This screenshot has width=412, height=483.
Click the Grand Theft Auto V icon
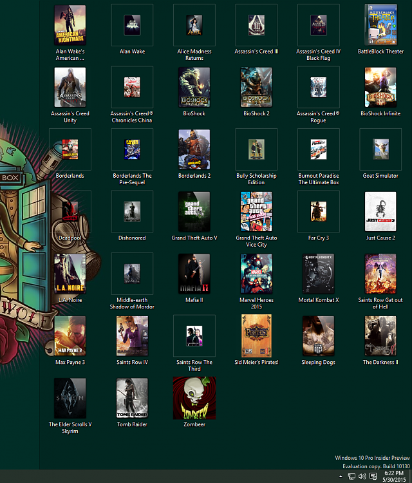tap(194, 211)
